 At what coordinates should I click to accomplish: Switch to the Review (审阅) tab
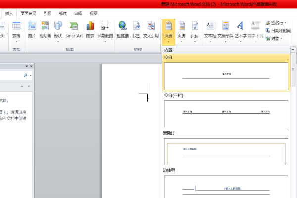pyautogui.click(x=78, y=14)
